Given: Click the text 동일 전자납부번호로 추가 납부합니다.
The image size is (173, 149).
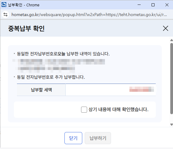Looking at the screenshot, I should pyautogui.click(x=51, y=77).
